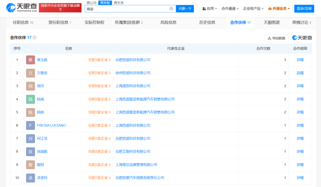Expand the 合作通道 dropdown

(230, 9)
